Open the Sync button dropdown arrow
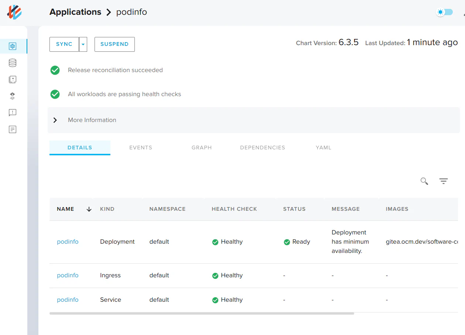Screen dimensions: 465x335 click(x=83, y=44)
